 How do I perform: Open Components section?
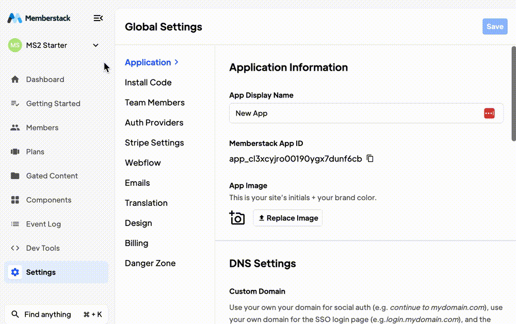(49, 200)
